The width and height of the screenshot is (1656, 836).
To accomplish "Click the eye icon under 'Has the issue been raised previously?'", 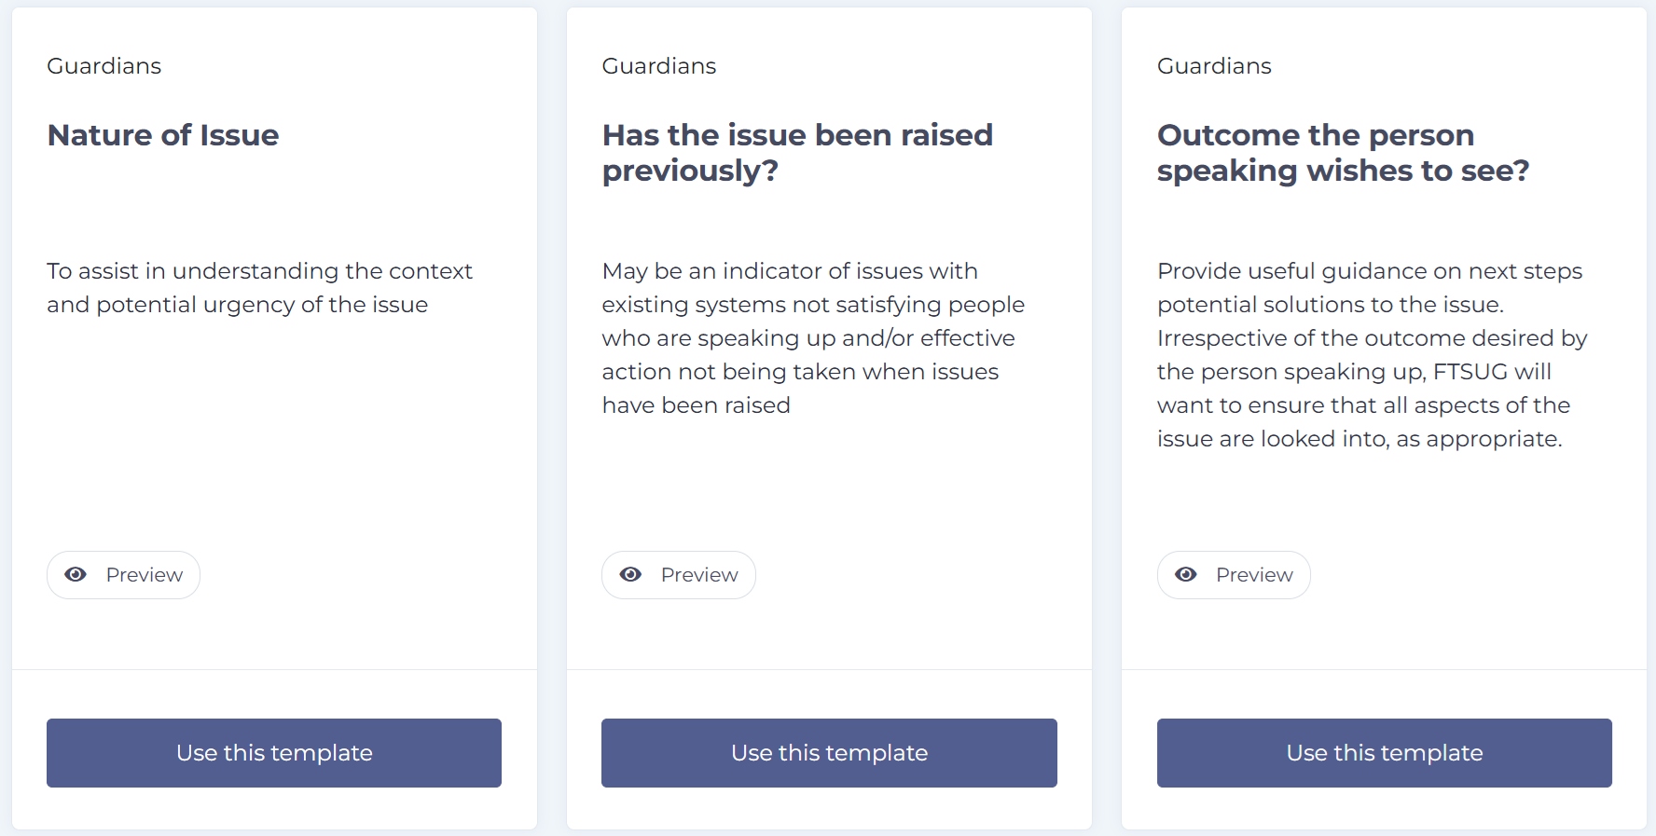I will coord(630,575).
